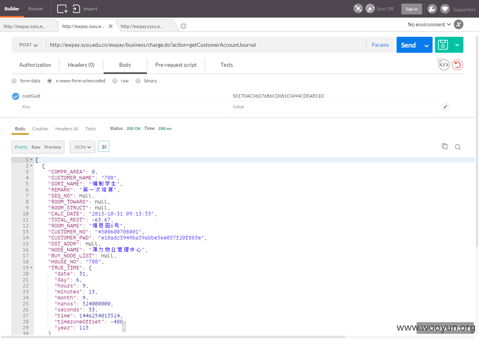This screenshot has width=479, height=339.
Task: Open the interceptor satellite icon
Action: click(x=358, y=8)
